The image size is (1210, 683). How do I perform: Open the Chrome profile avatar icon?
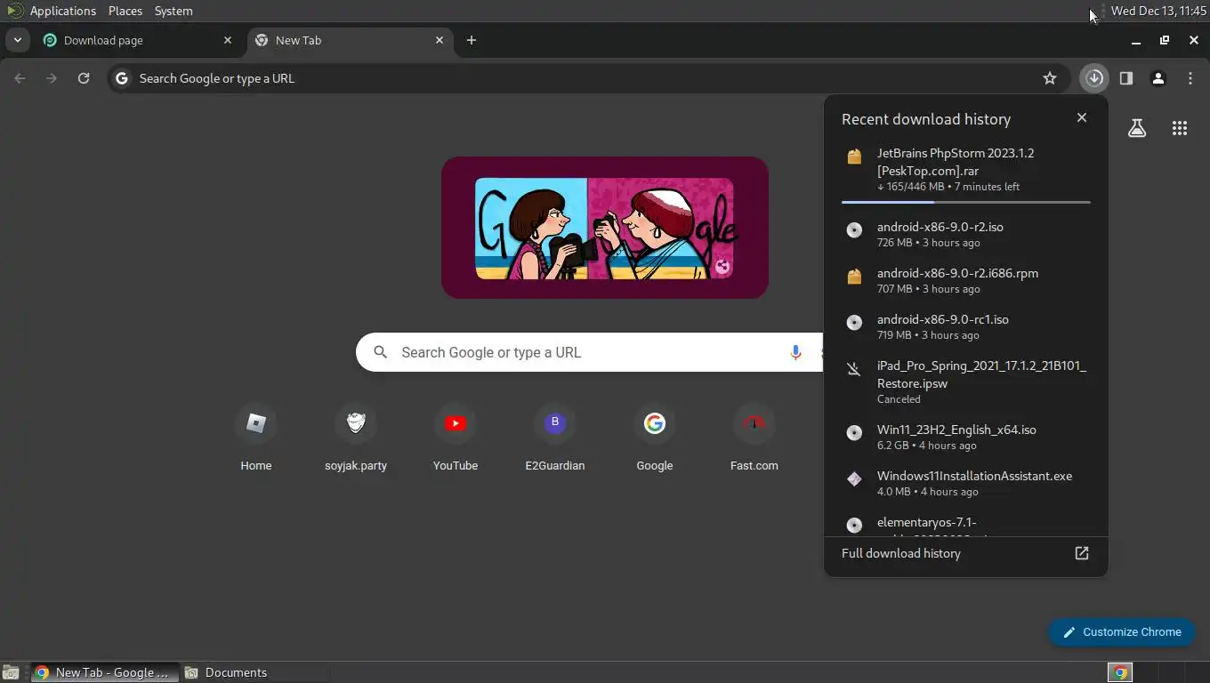point(1158,78)
